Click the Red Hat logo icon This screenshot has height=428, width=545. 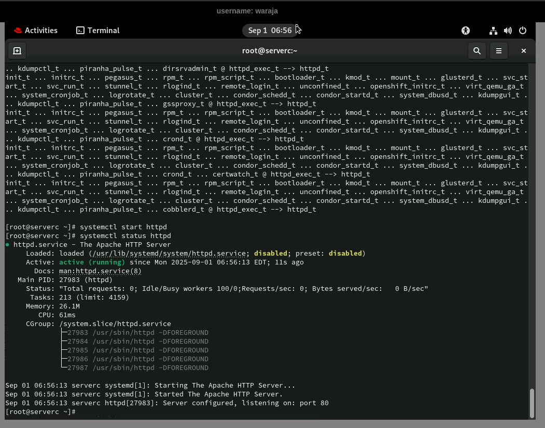coord(18,31)
